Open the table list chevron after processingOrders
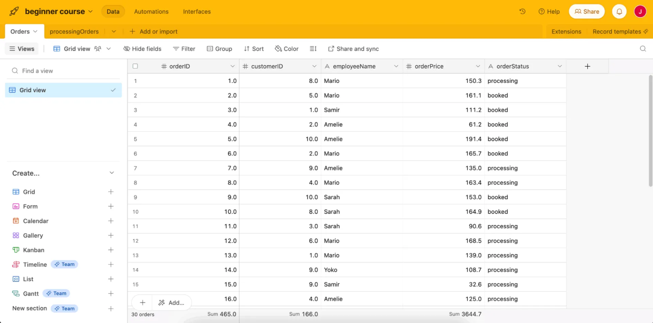 [114, 31]
